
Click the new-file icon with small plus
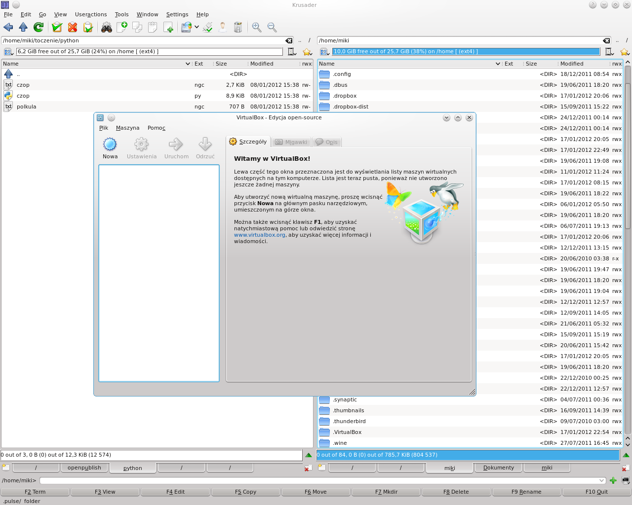click(168, 27)
